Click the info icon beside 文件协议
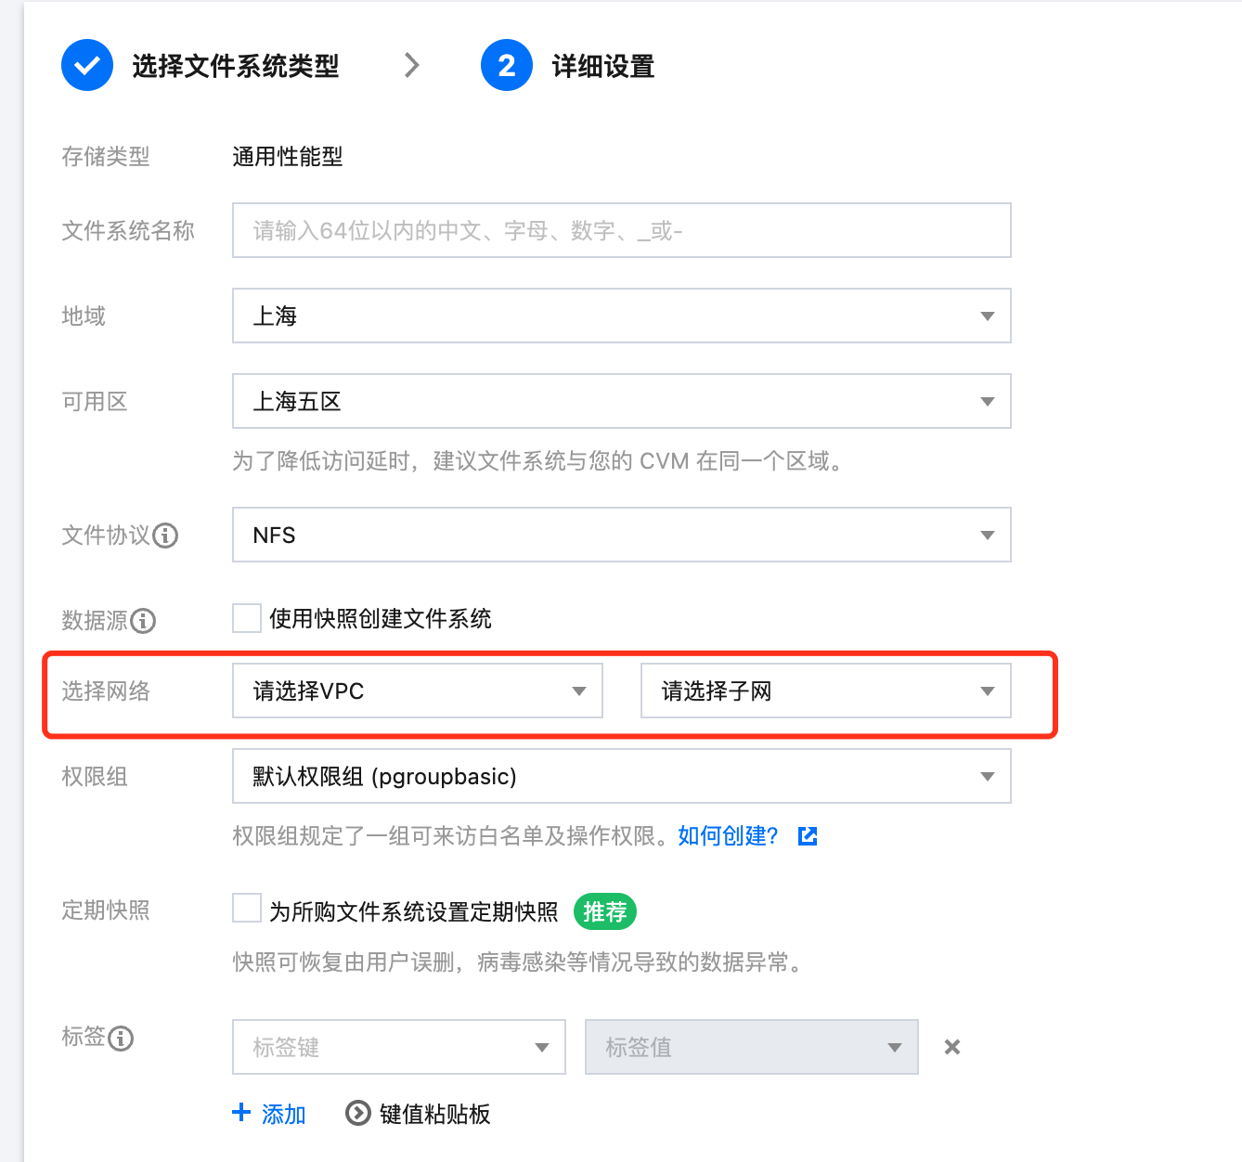 point(165,536)
